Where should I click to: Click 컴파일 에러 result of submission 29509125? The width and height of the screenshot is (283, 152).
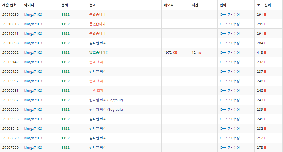(98, 71)
